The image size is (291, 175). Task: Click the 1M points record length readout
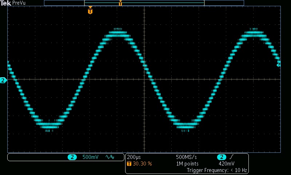pyautogui.click(x=187, y=164)
